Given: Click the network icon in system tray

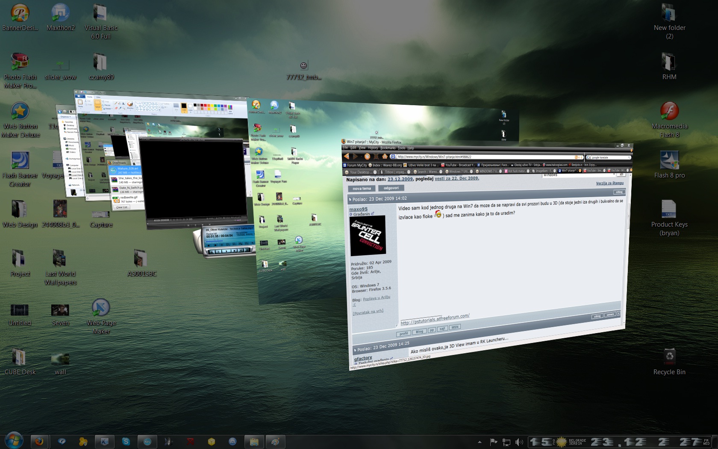Looking at the screenshot, I should (x=506, y=442).
